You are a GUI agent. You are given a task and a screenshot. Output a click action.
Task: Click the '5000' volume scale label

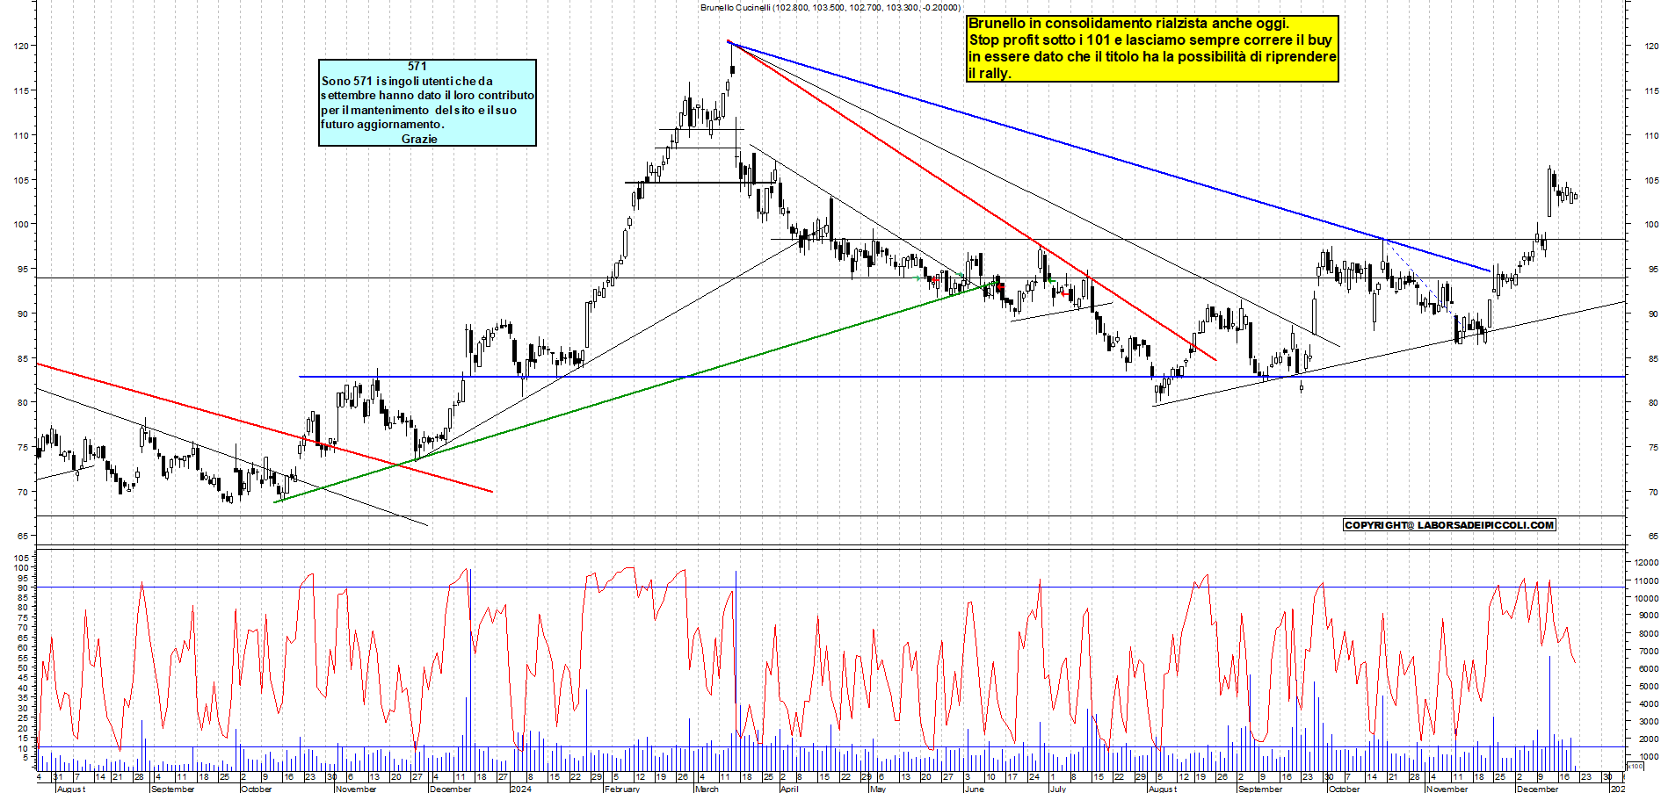click(x=1648, y=686)
